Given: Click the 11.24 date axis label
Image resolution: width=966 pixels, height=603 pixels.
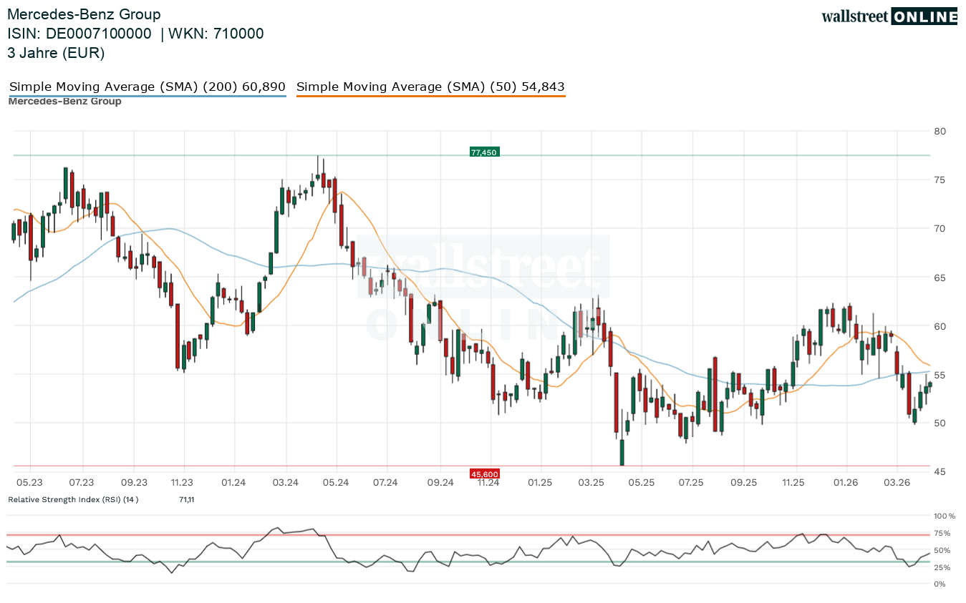Looking at the screenshot, I should pos(489,482).
